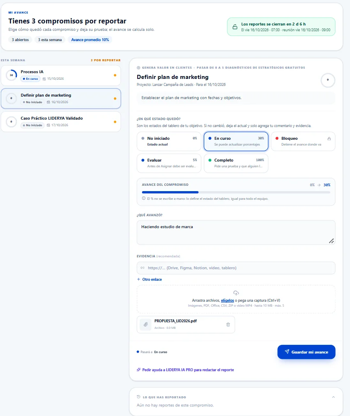Click the progress circle next to Definir plan de marketing title
The image size is (350, 416).
click(328, 80)
